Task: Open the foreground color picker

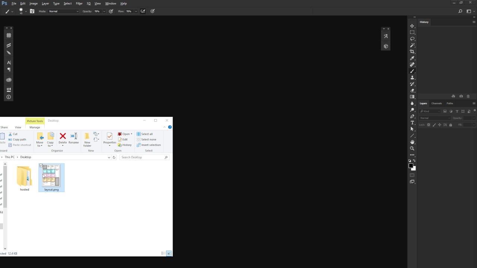Action: pos(411,166)
